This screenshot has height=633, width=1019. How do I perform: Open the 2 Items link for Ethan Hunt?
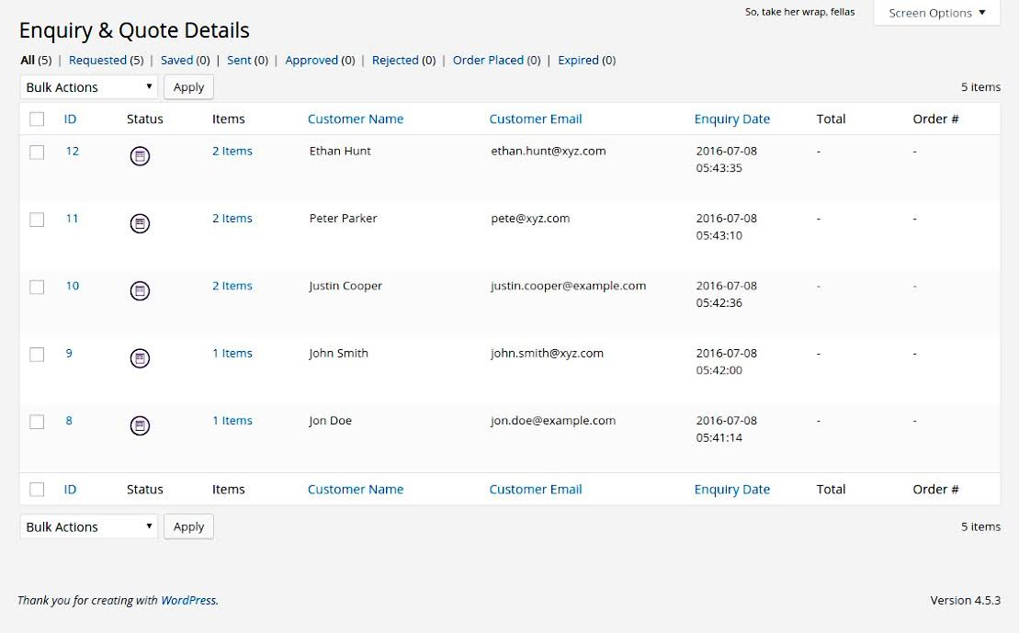tap(232, 151)
